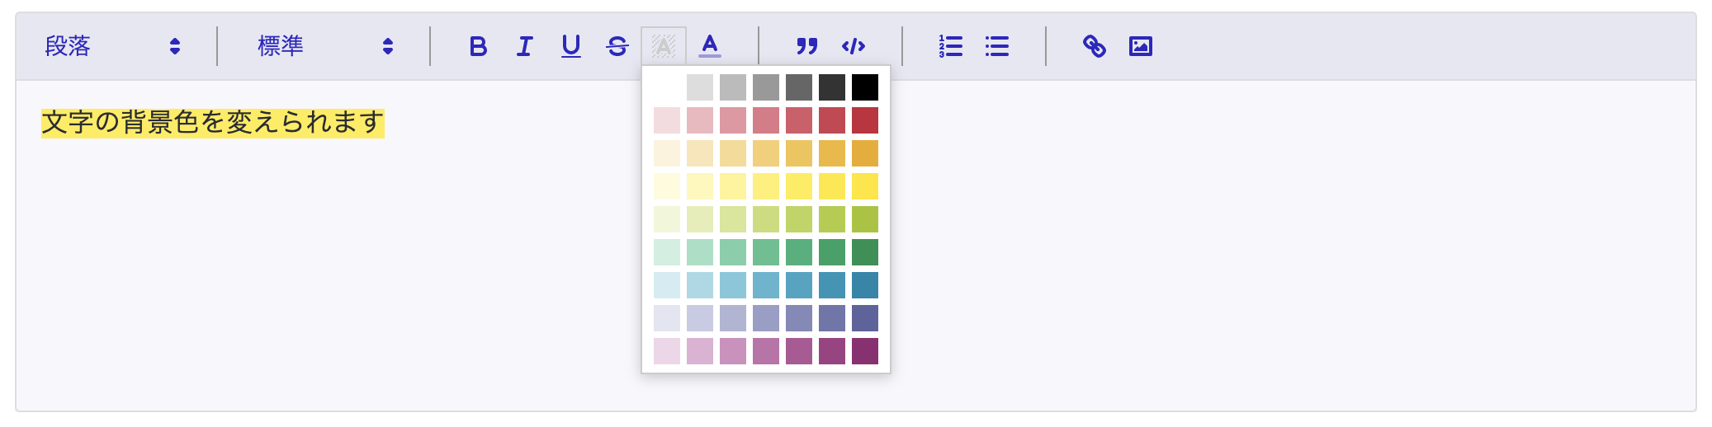Image resolution: width=1712 pixels, height=427 pixels.
Task: Close the background color picker button
Action: coord(663,46)
